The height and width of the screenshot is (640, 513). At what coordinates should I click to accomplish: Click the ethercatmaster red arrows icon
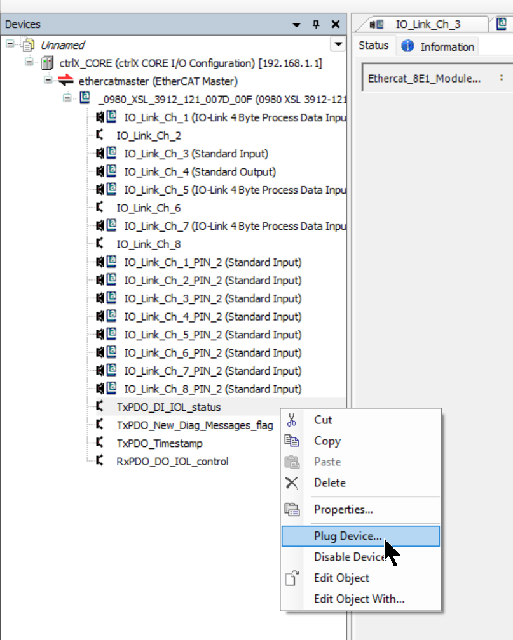65,81
